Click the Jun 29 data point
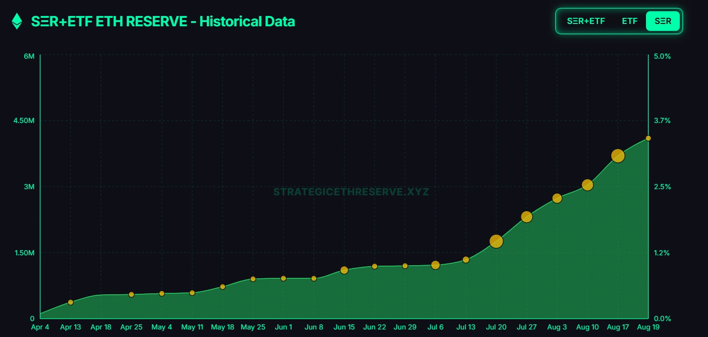The width and height of the screenshot is (708, 337). 405,266
